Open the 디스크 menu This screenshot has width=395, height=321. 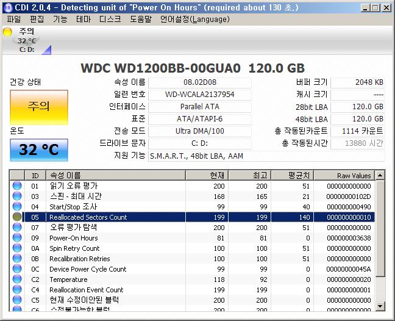pyautogui.click(x=110, y=19)
